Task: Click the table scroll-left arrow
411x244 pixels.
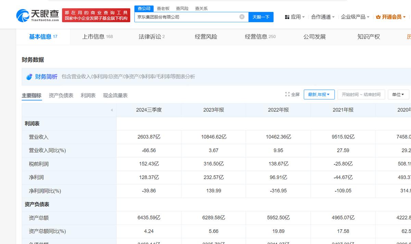Action: [112, 110]
